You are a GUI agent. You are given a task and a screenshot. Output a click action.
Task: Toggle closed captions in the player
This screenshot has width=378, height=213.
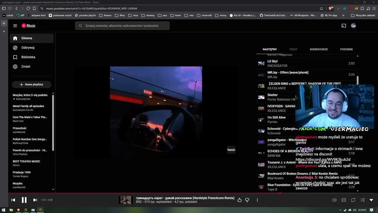344,200
